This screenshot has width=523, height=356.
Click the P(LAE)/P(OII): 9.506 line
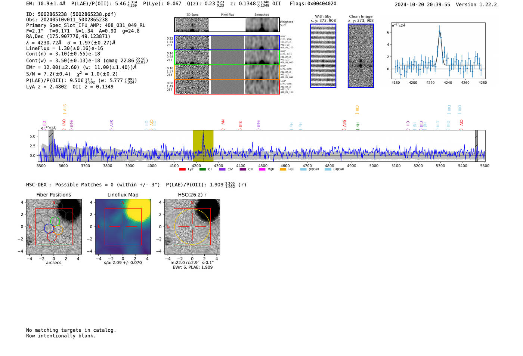click(x=82, y=80)
